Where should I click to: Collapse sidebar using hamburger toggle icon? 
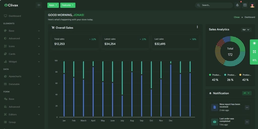(x=39, y=5)
